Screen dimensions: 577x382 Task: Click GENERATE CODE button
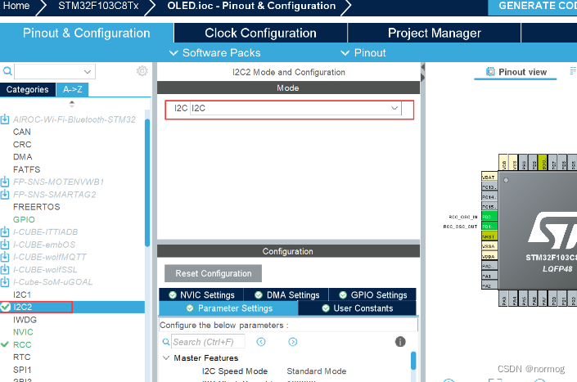[x=533, y=7]
